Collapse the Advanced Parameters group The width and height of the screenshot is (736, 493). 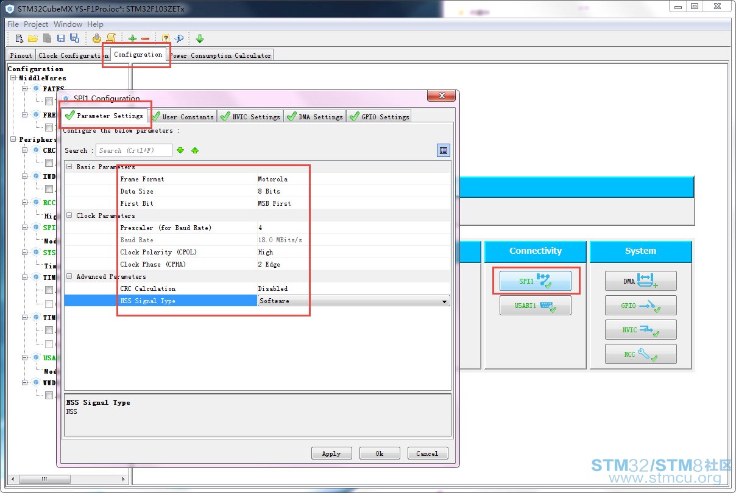(69, 276)
